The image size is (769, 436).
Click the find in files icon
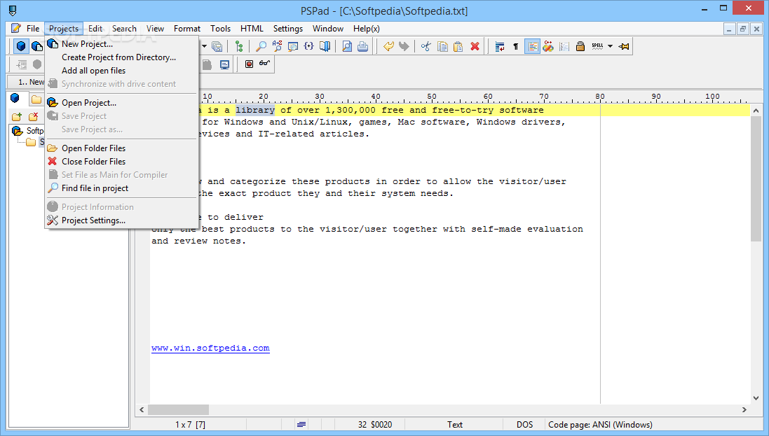coord(293,46)
